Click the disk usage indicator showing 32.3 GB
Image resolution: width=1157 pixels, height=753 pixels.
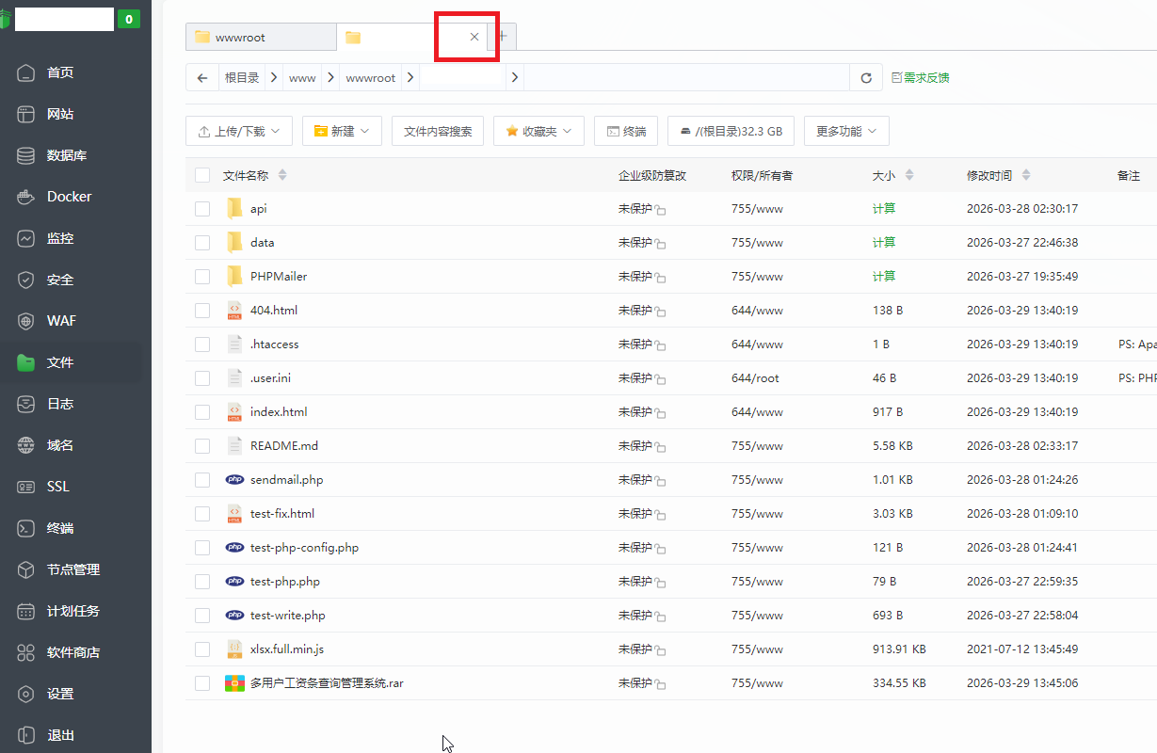click(x=731, y=131)
